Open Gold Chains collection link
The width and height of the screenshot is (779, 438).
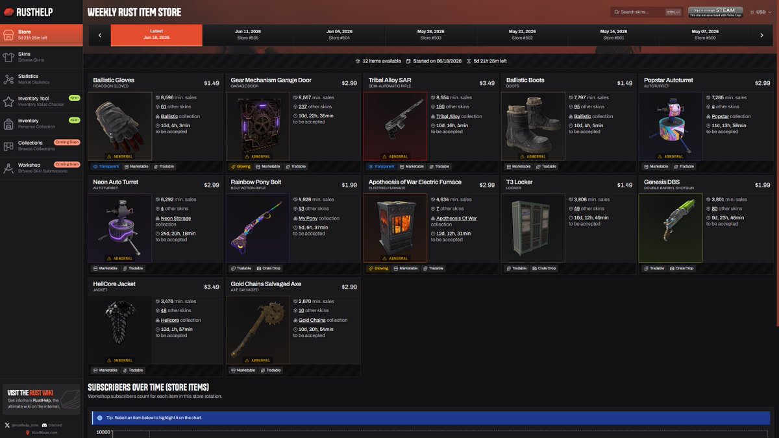click(x=312, y=320)
